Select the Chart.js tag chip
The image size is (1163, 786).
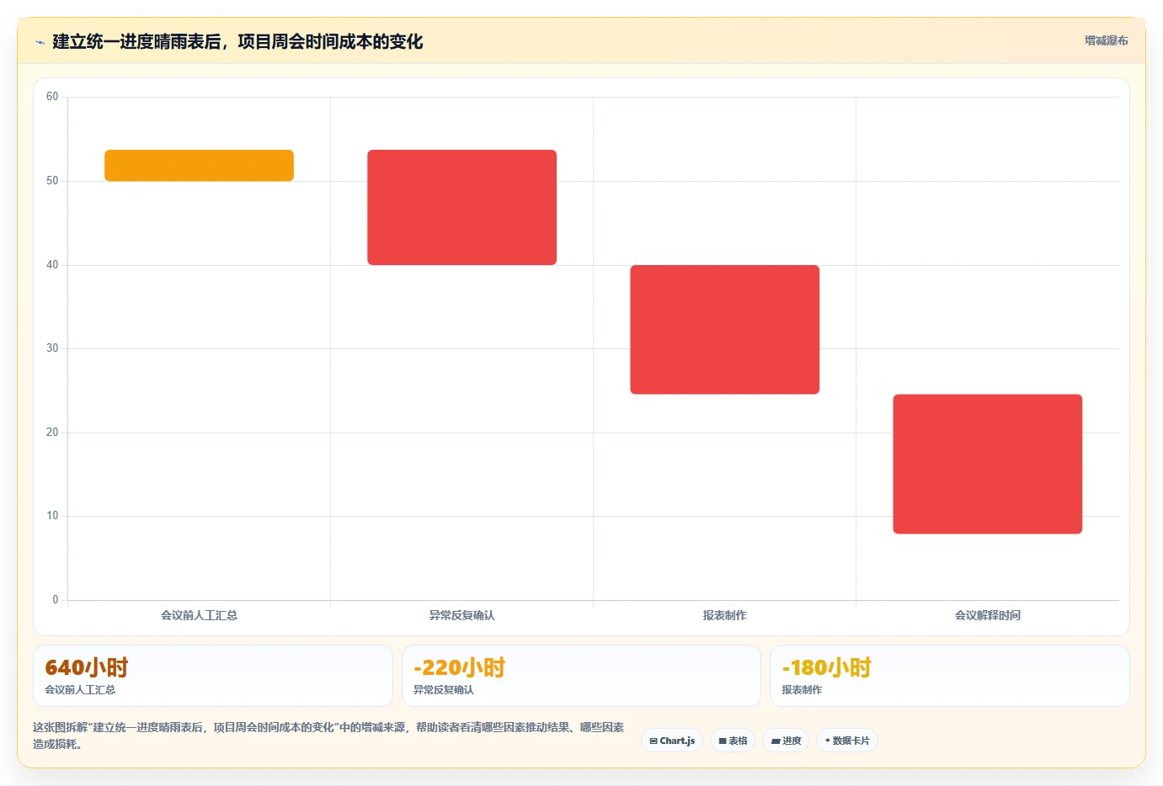tap(672, 741)
